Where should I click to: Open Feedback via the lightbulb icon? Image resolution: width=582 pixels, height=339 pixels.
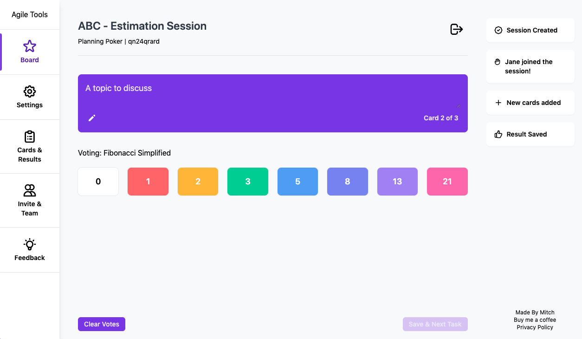pyautogui.click(x=29, y=244)
